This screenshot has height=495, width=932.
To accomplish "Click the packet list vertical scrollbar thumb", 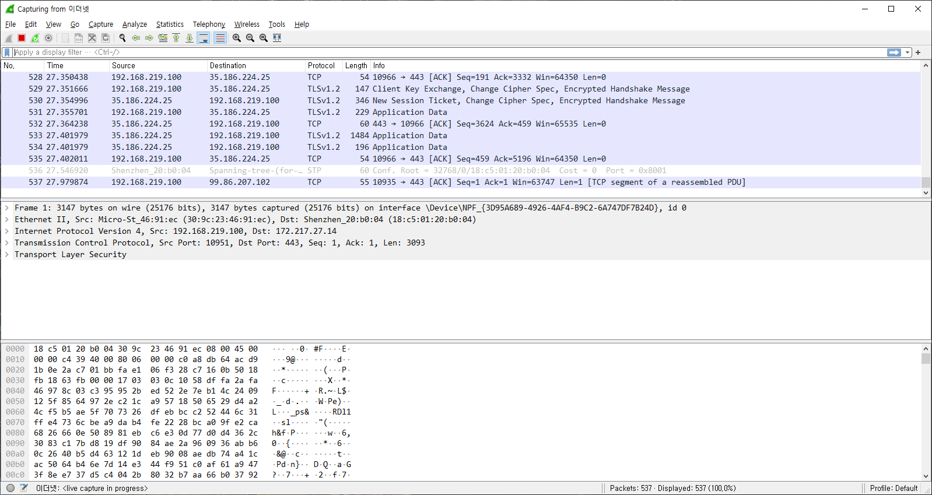I will [926, 182].
